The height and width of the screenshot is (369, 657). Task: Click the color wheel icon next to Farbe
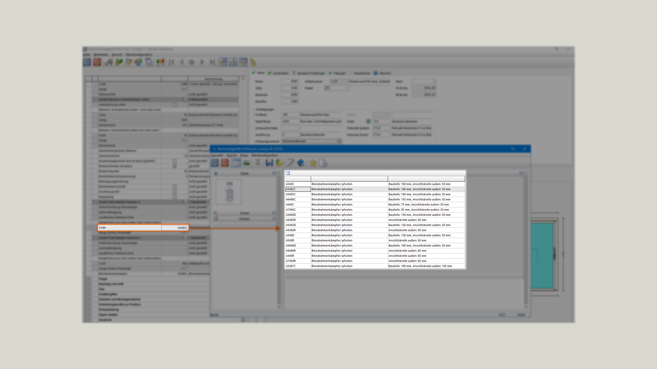[368, 121]
